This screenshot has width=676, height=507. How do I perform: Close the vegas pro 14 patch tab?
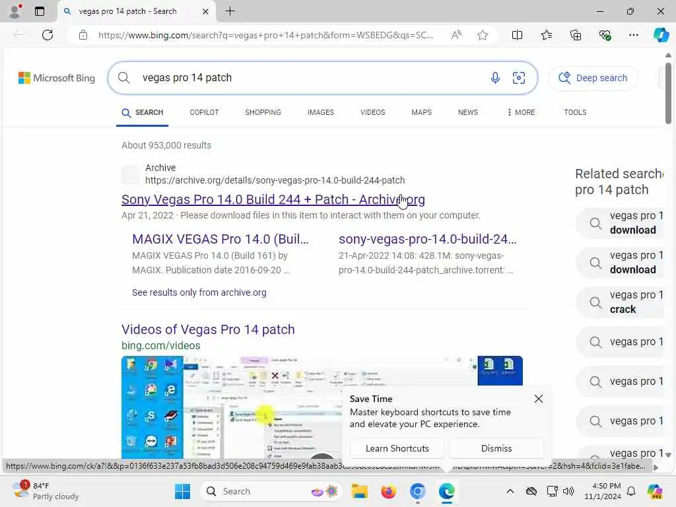[206, 12]
